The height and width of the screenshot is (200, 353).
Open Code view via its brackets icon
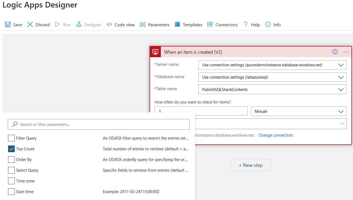coord(109,25)
